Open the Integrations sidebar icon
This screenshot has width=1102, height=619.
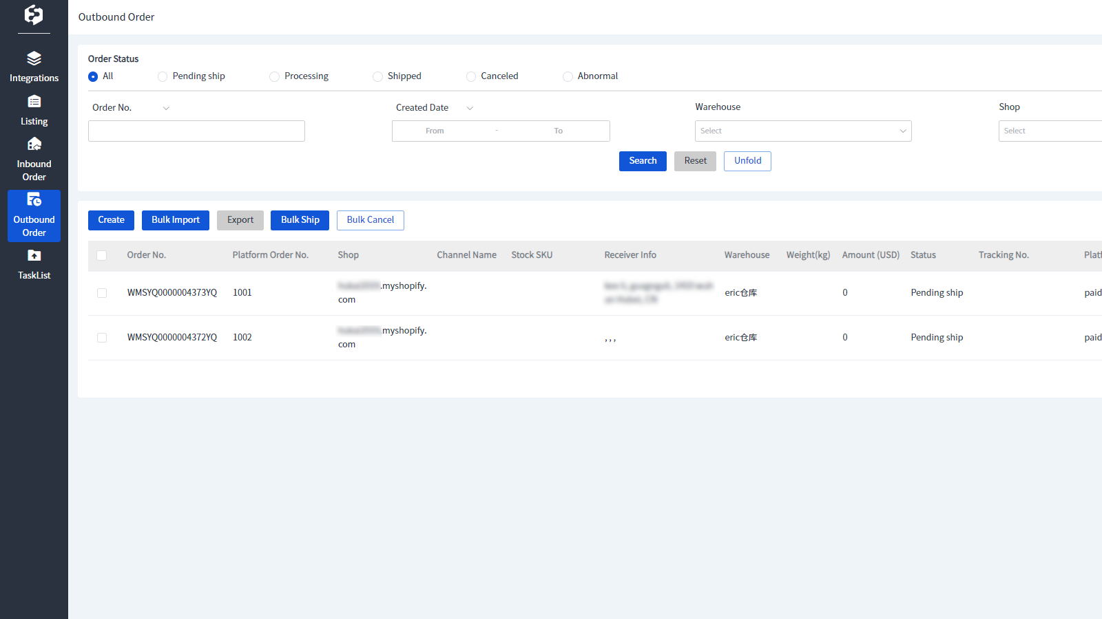tap(34, 58)
